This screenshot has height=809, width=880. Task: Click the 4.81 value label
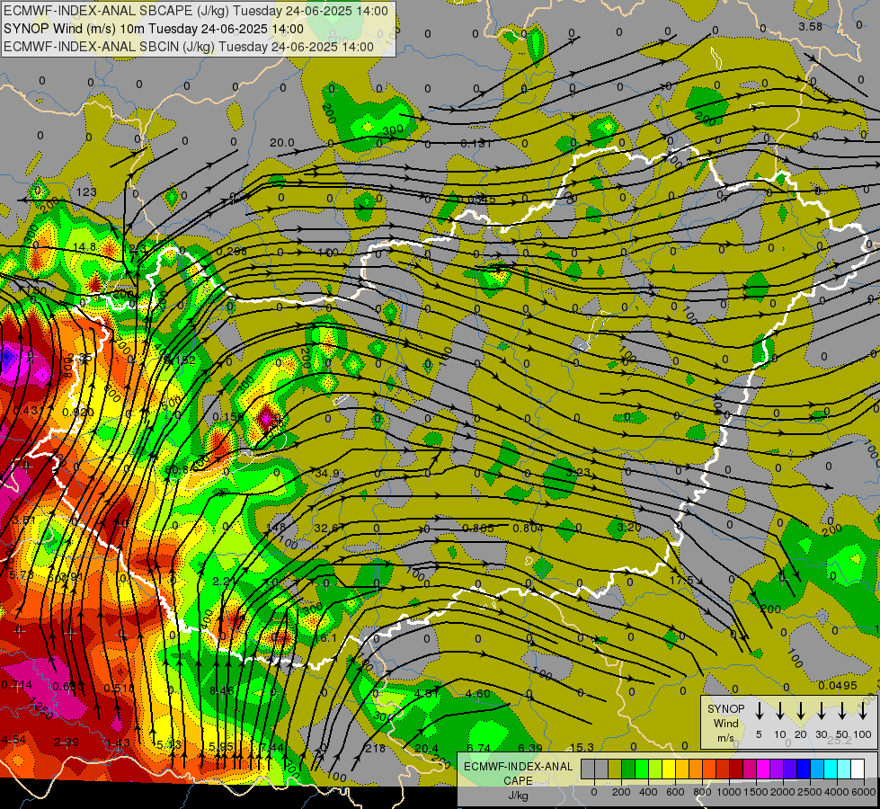pyautogui.click(x=427, y=694)
